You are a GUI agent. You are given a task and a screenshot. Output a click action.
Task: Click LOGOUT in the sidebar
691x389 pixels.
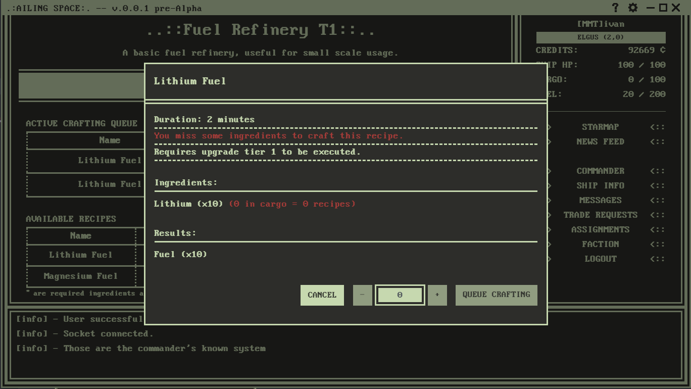(600, 259)
